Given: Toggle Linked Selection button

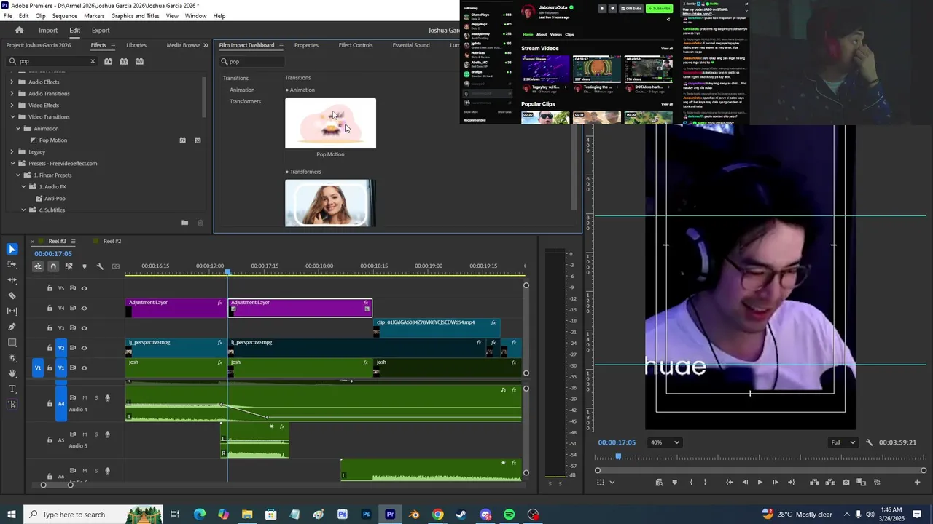Looking at the screenshot, I should click(x=69, y=266).
